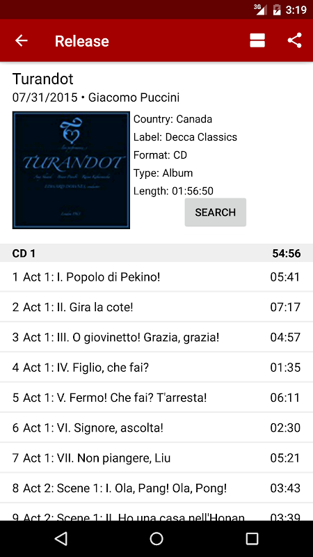
Task: Open track 3 O giovinetto! Grazia, grazia!
Action: click(156, 337)
